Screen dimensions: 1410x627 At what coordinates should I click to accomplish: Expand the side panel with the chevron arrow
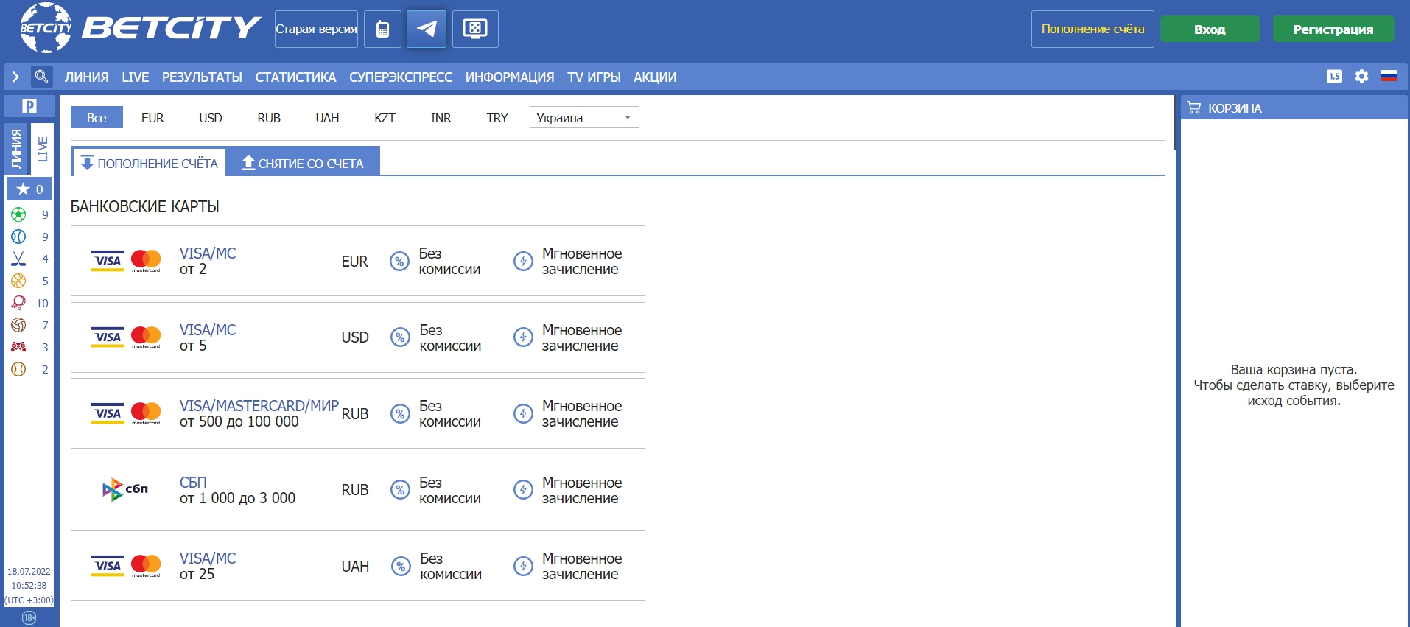(15, 77)
